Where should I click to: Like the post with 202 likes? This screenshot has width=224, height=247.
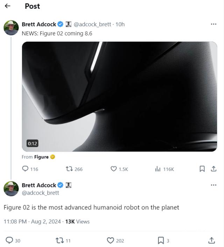click(111, 240)
